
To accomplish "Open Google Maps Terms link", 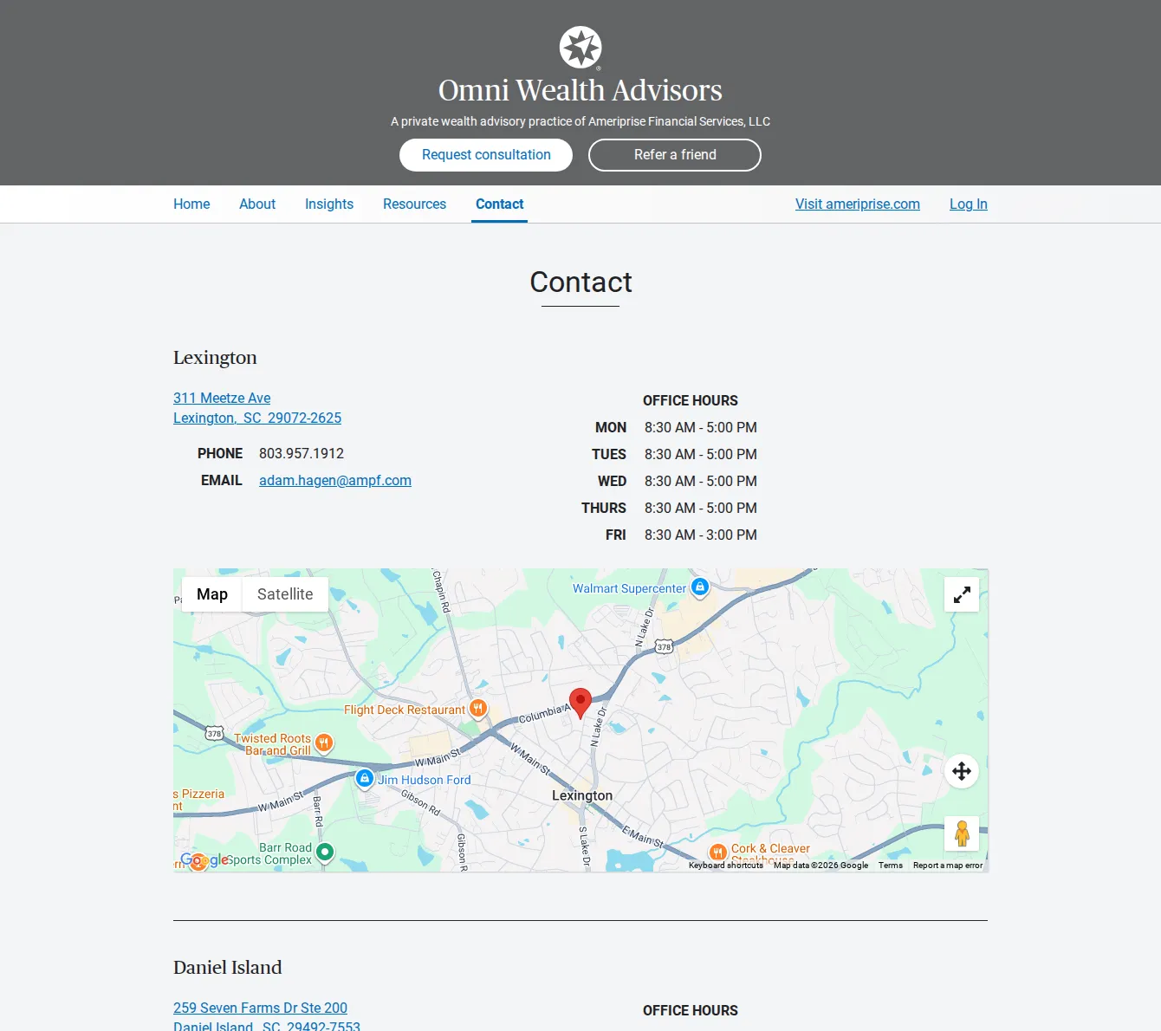I will 891,866.
